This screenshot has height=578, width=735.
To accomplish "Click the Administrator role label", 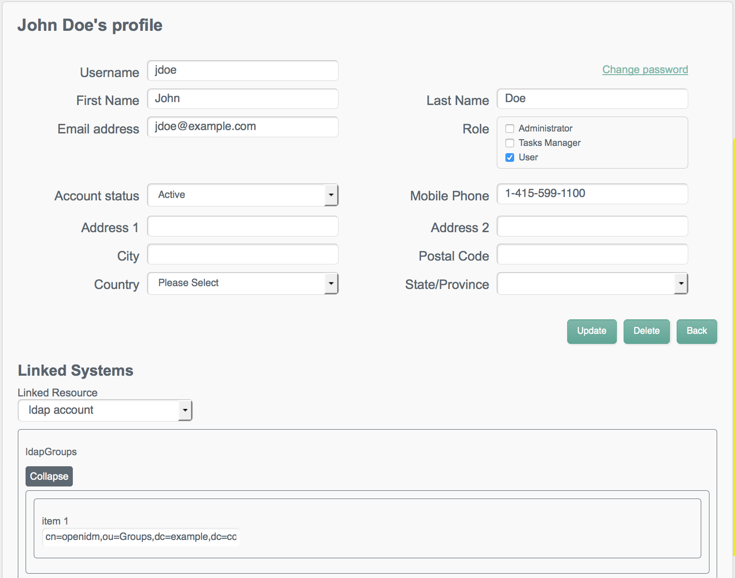I will tap(545, 129).
